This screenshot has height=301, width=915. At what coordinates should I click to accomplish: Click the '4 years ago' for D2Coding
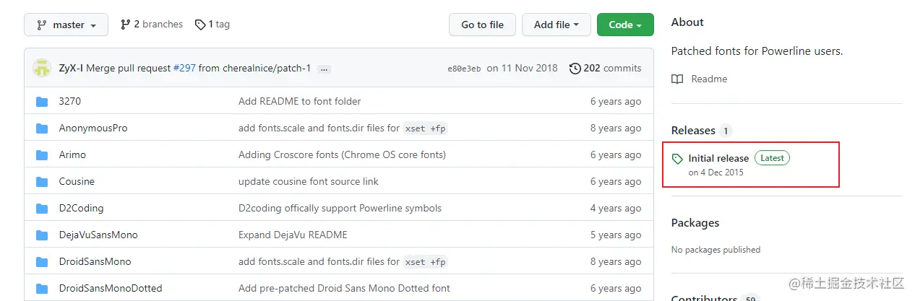(x=616, y=209)
